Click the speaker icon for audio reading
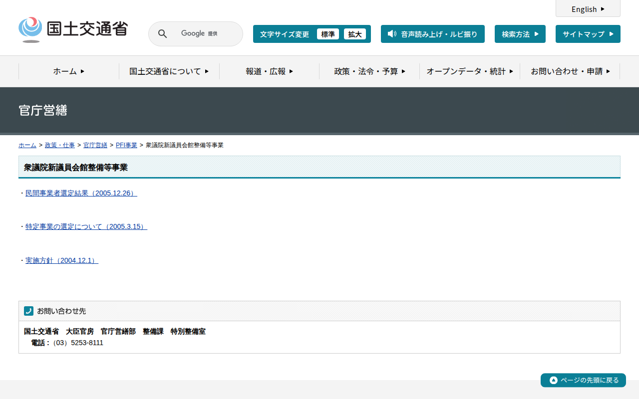Image resolution: width=639 pixels, height=399 pixels. pos(392,34)
